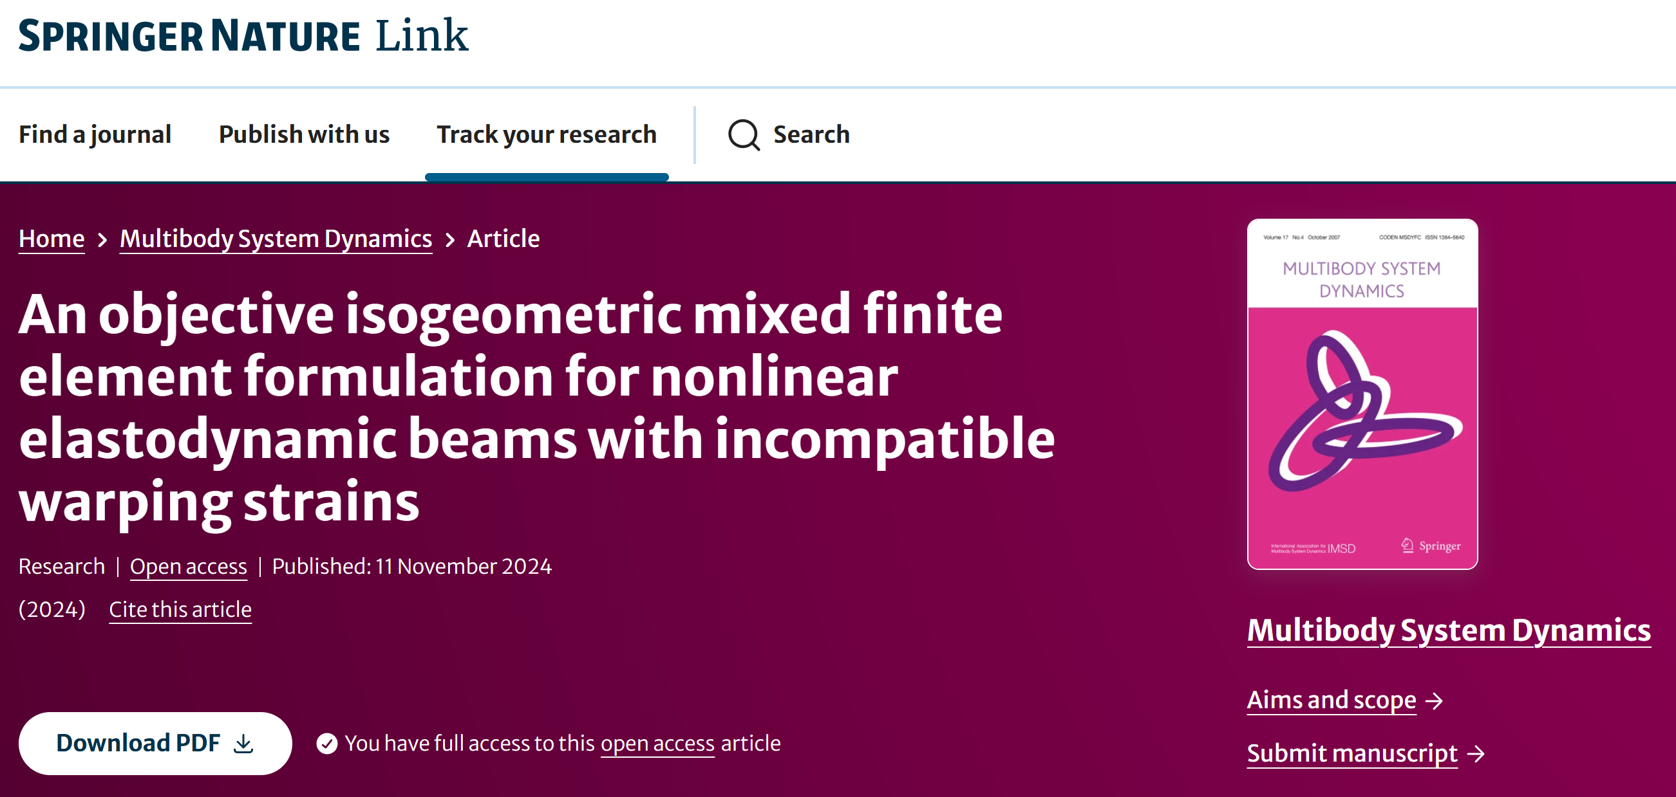Click the Springer Nature Link logo

coord(243,35)
